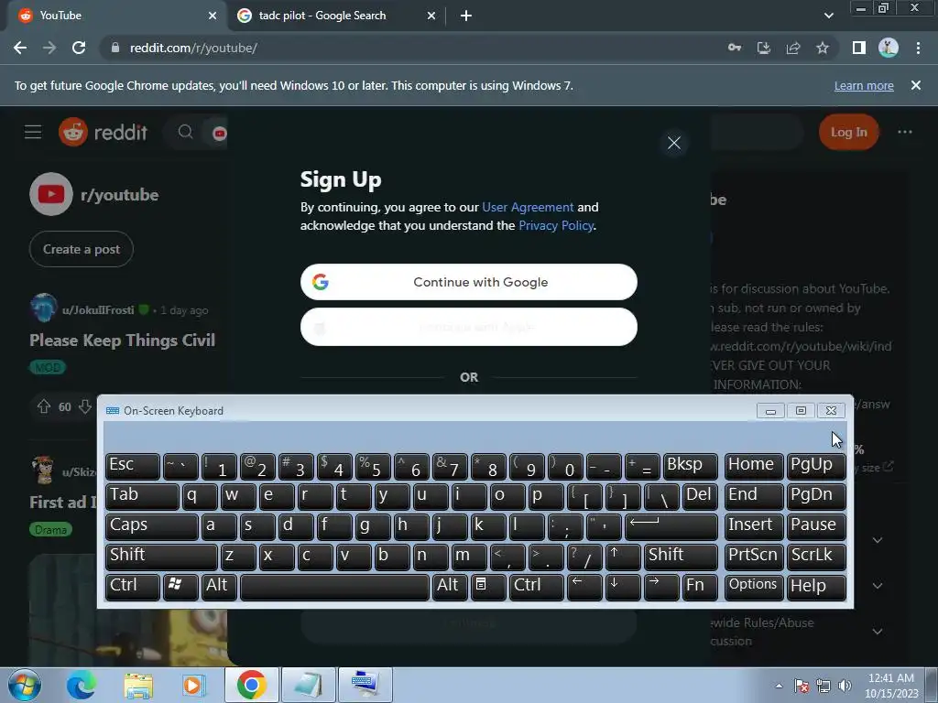This screenshot has width=938, height=703.
Task: Switch to the tadc pilot Google Search tab
Action: pyautogui.click(x=336, y=16)
